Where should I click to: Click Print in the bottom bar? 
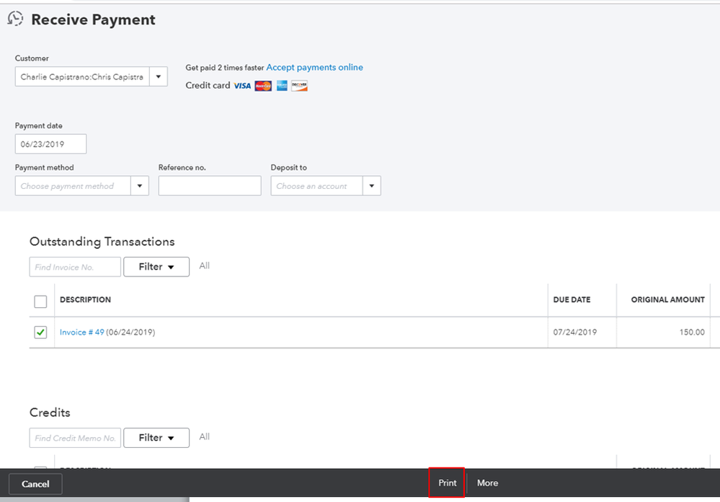(x=448, y=483)
